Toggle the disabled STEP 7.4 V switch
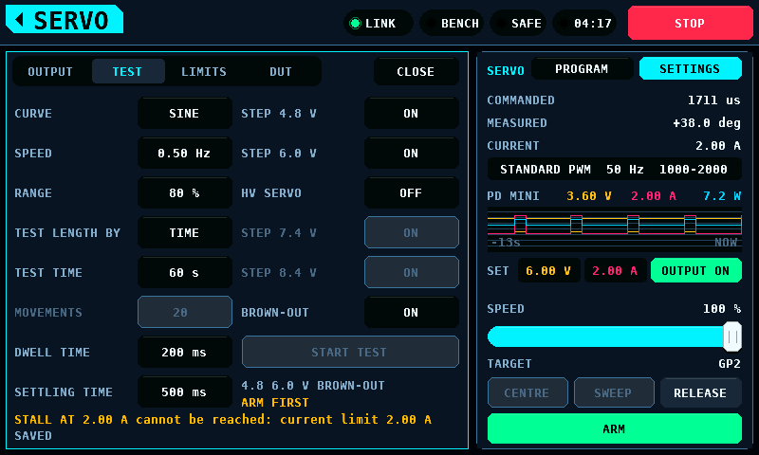759x455 pixels. [412, 232]
